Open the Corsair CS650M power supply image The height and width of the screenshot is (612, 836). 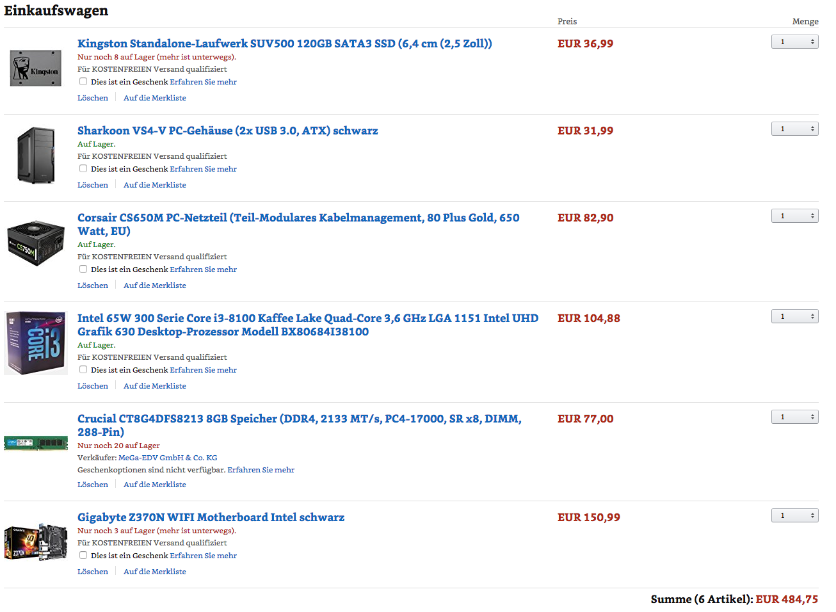pyautogui.click(x=36, y=243)
